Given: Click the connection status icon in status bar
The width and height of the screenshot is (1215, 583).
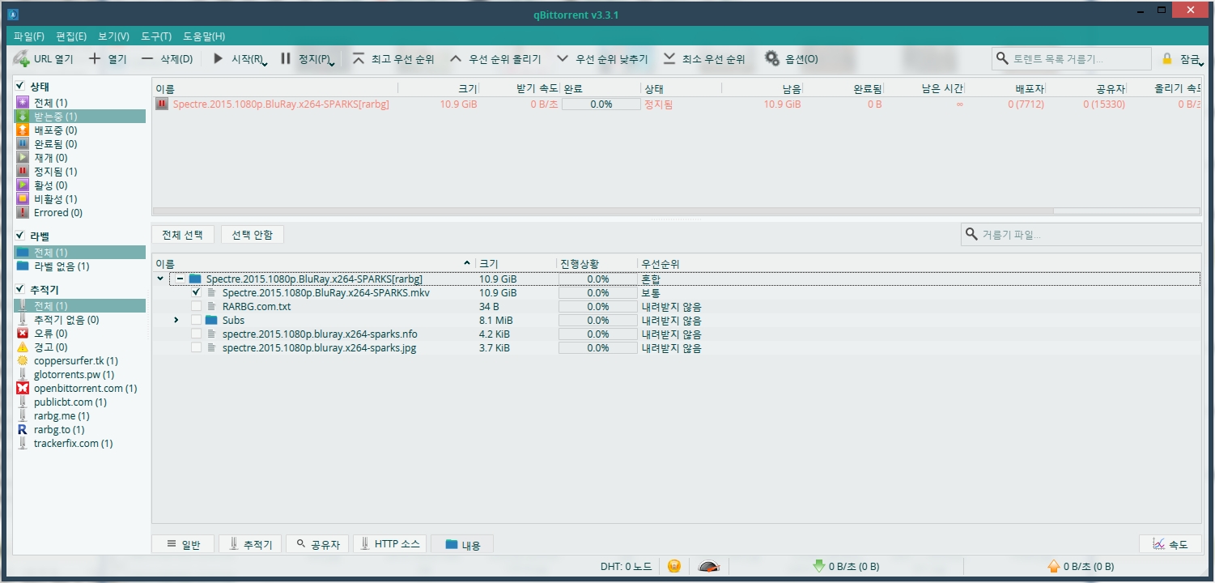Looking at the screenshot, I should (x=673, y=566).
